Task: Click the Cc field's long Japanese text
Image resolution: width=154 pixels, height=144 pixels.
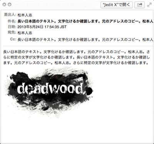Action: pyautogui.click(x=85, y=40)
